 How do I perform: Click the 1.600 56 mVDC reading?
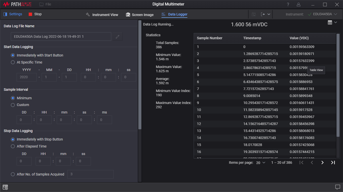click(x=249, y=25)
